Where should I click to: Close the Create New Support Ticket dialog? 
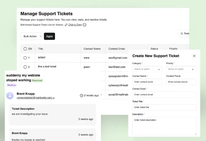[x=194, y=56]
